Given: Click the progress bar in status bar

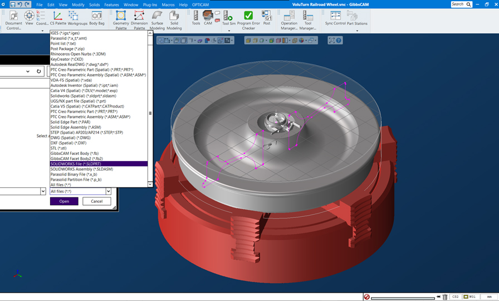Looking at the screenshot, I should [x=403, y=297].
